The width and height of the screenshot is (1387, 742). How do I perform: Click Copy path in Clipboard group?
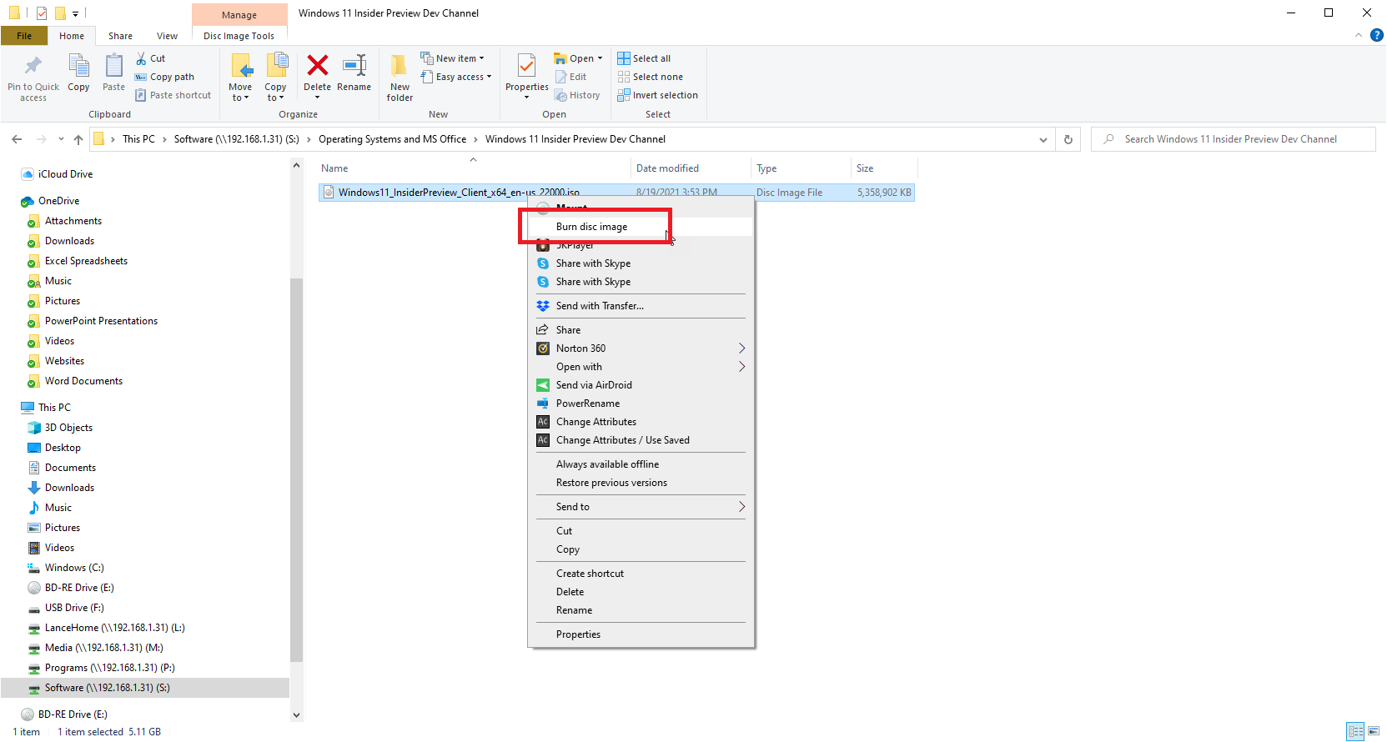(165, 77)
